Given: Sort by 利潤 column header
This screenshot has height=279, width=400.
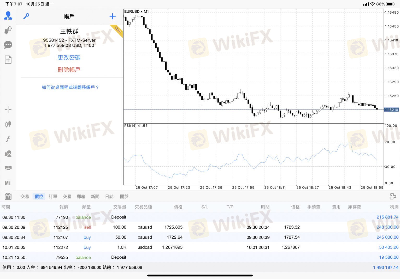Looking at the screenshot, I should [394, 207].
